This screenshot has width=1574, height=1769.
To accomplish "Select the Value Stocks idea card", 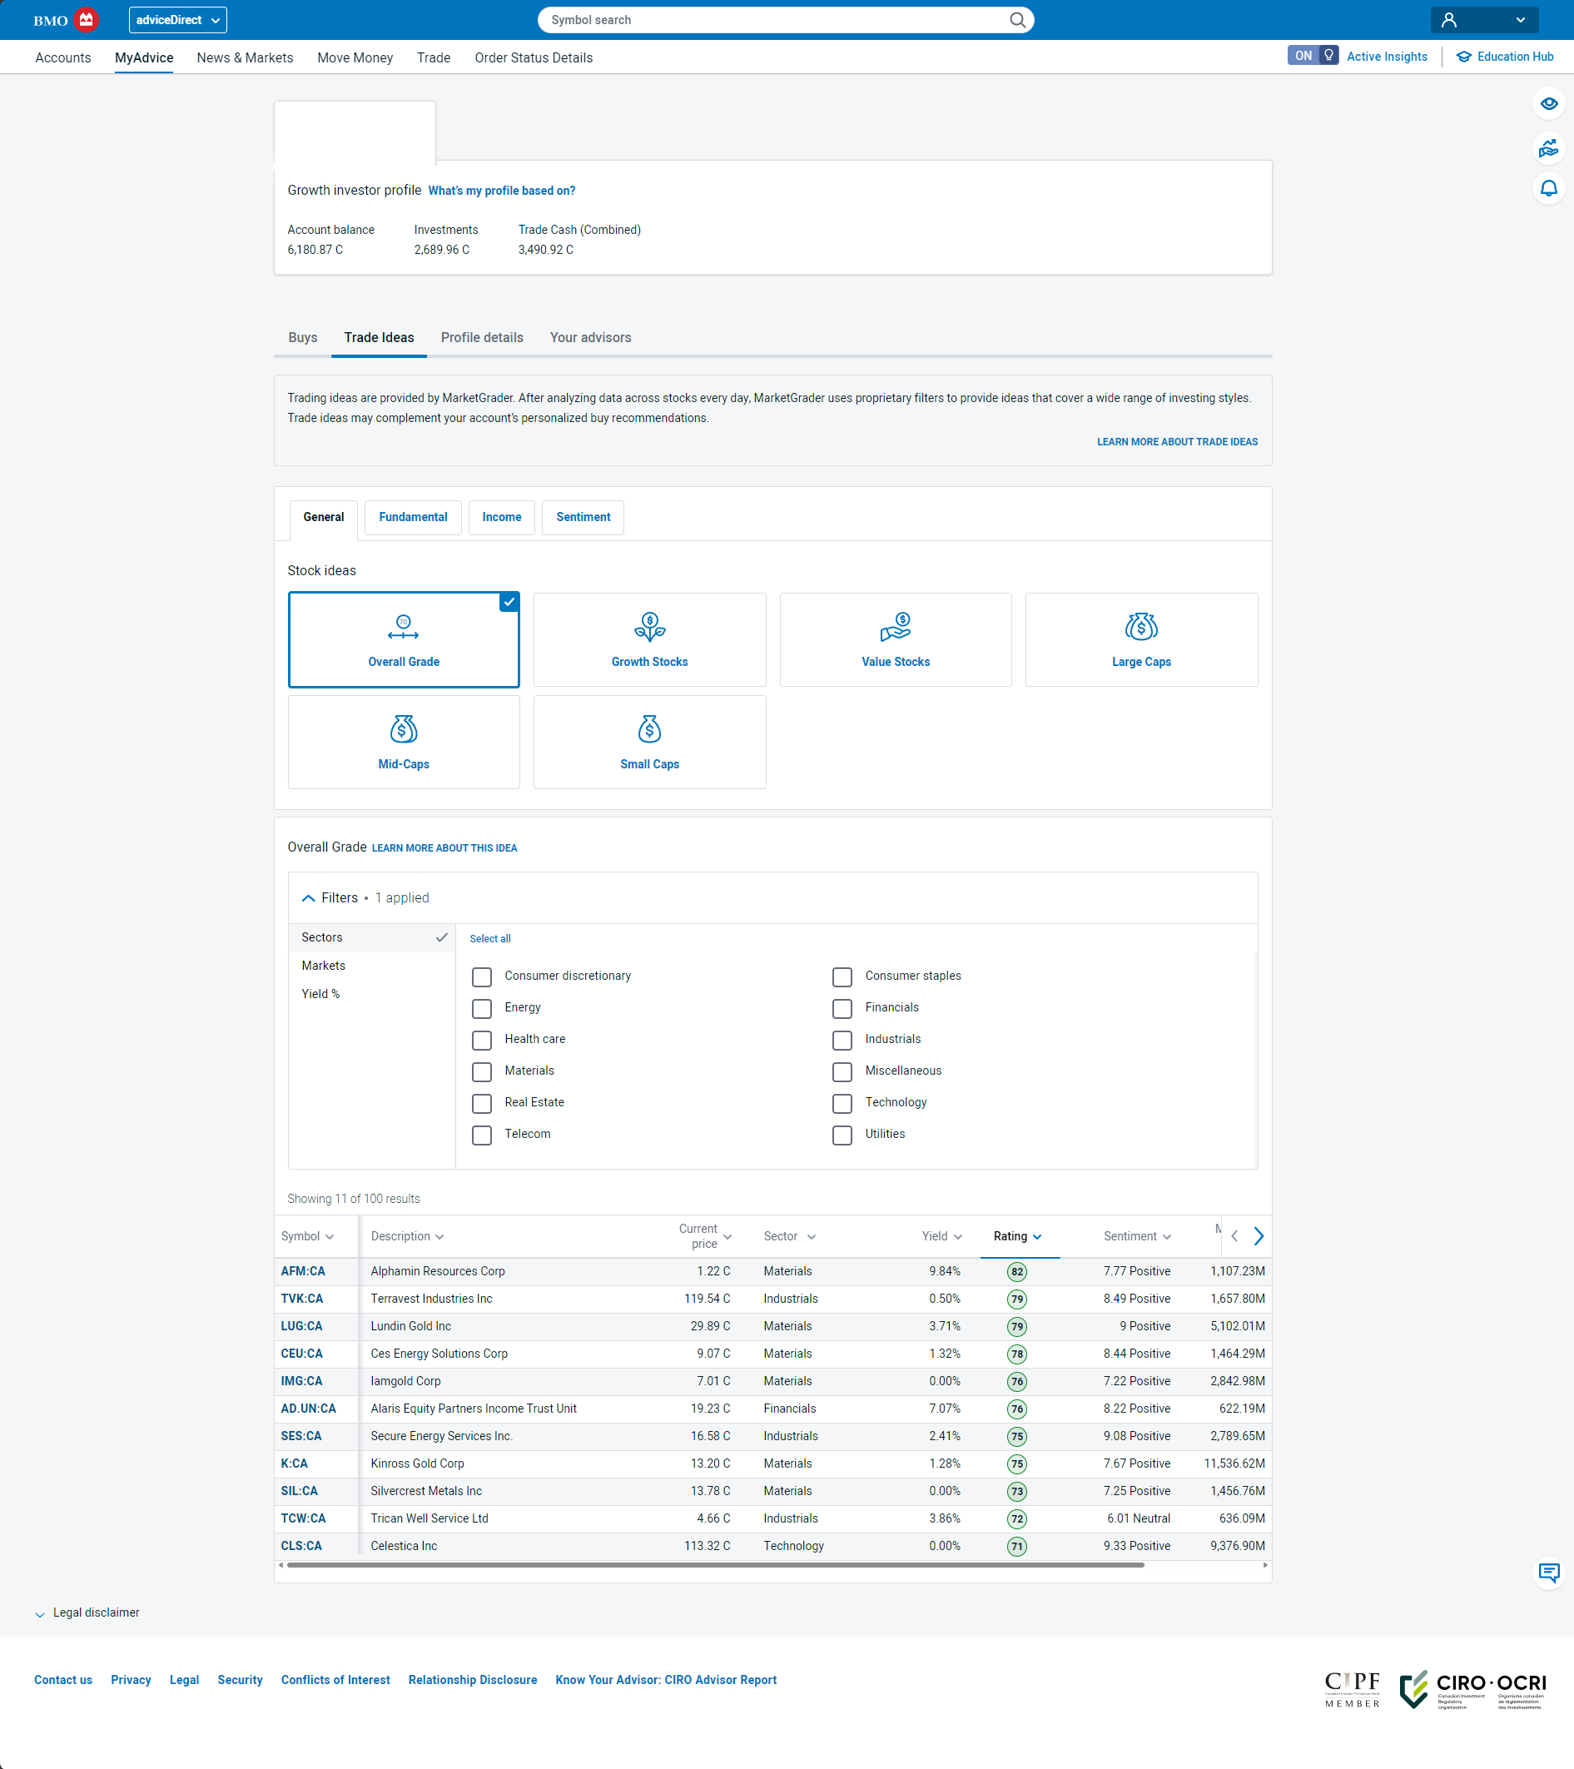I will 895,639.
